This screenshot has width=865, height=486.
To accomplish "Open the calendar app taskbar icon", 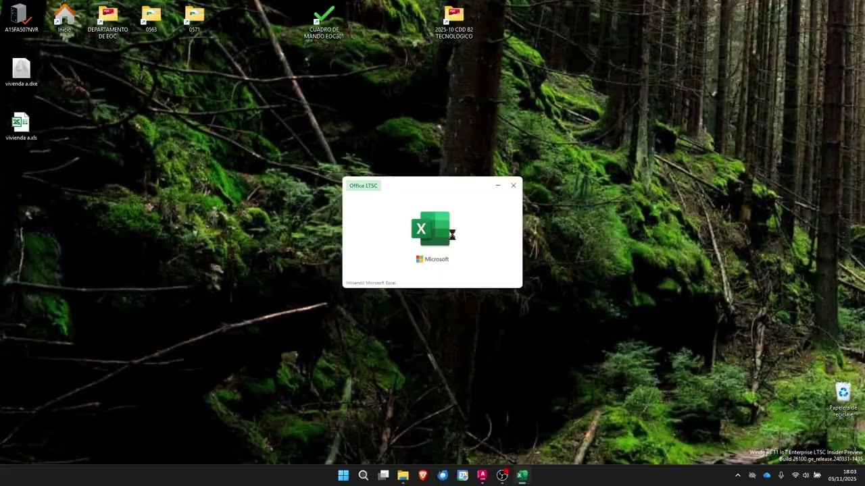I will [462, 475].
